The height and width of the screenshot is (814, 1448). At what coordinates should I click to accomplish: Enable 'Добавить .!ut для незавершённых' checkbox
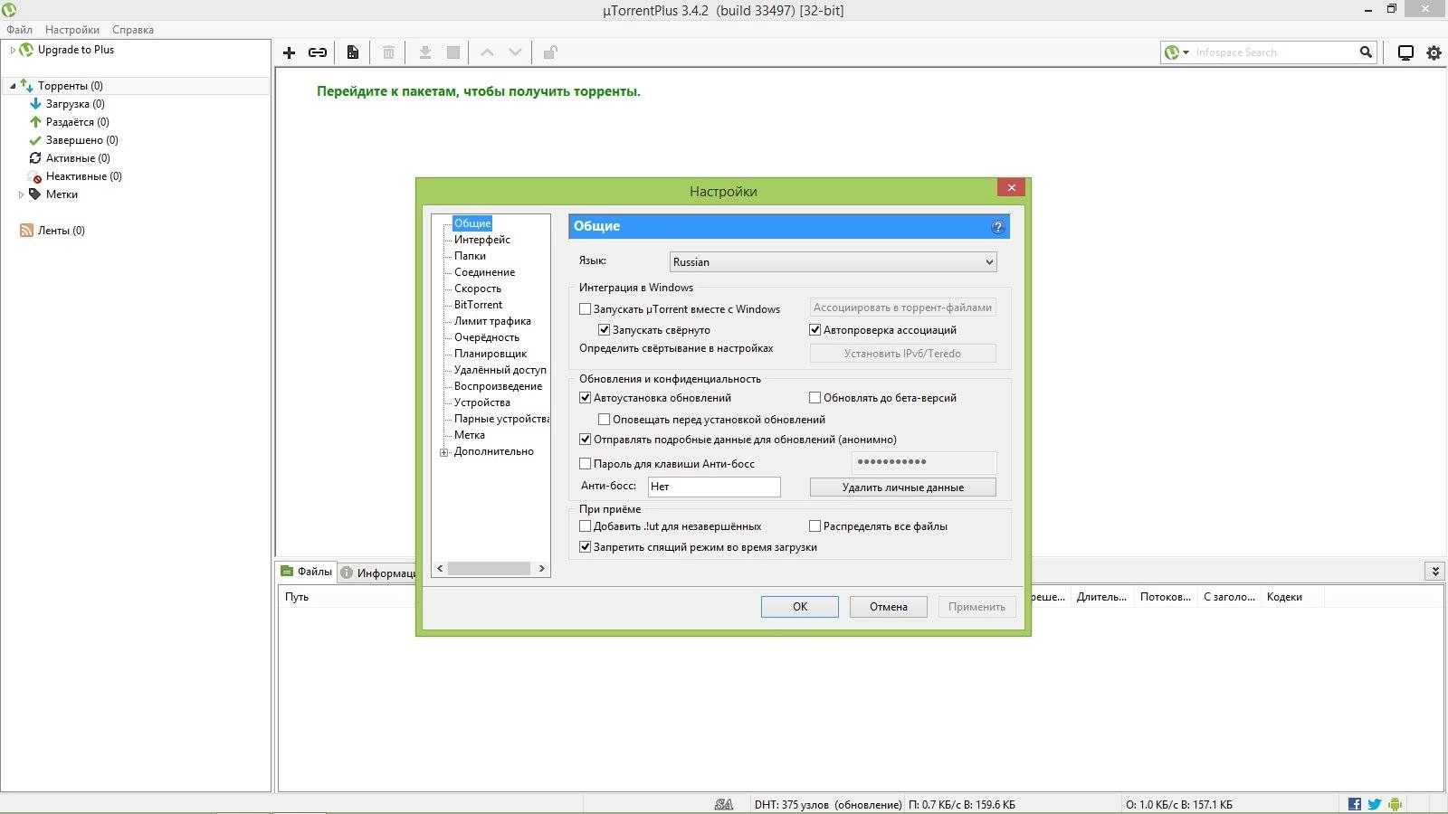[585, 526]
